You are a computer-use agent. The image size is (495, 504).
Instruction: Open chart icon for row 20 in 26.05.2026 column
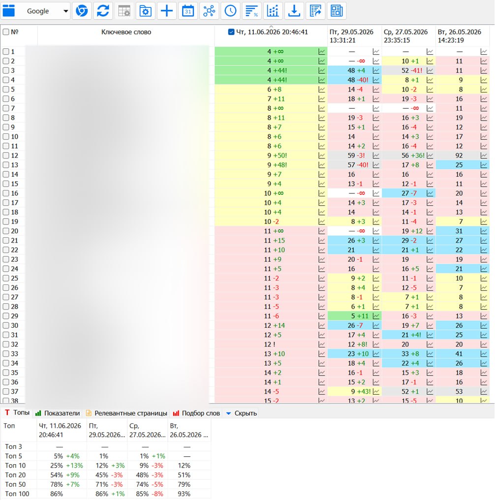pos(484,231)
